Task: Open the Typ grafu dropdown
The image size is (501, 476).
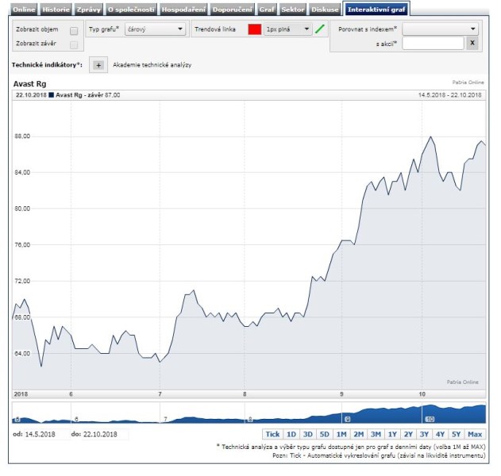Action: 155,29
